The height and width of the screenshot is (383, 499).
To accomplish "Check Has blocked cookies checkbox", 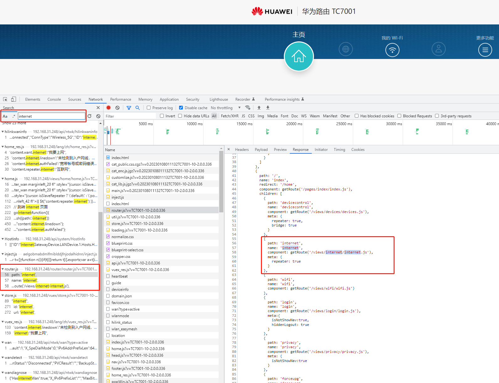I will pos(357,116).
